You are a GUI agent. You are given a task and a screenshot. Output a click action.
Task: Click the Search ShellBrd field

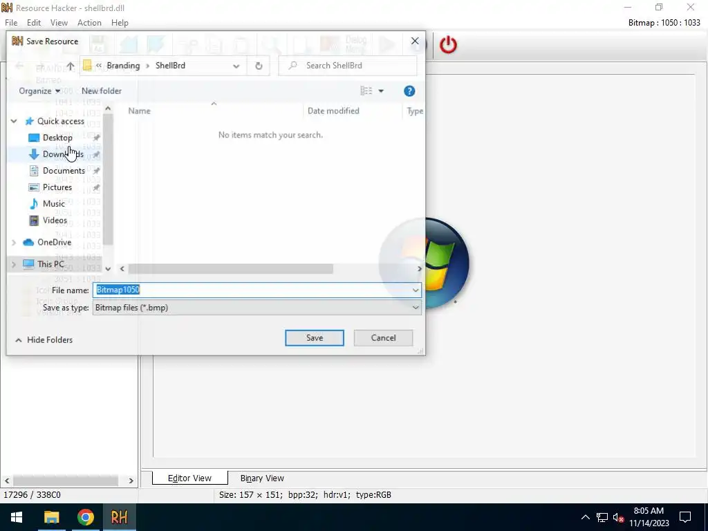tap(348, 66)
